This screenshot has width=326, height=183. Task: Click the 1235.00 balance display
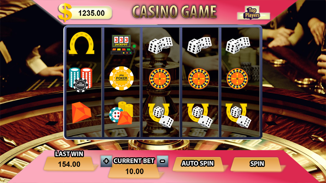(x=92, y=13)
